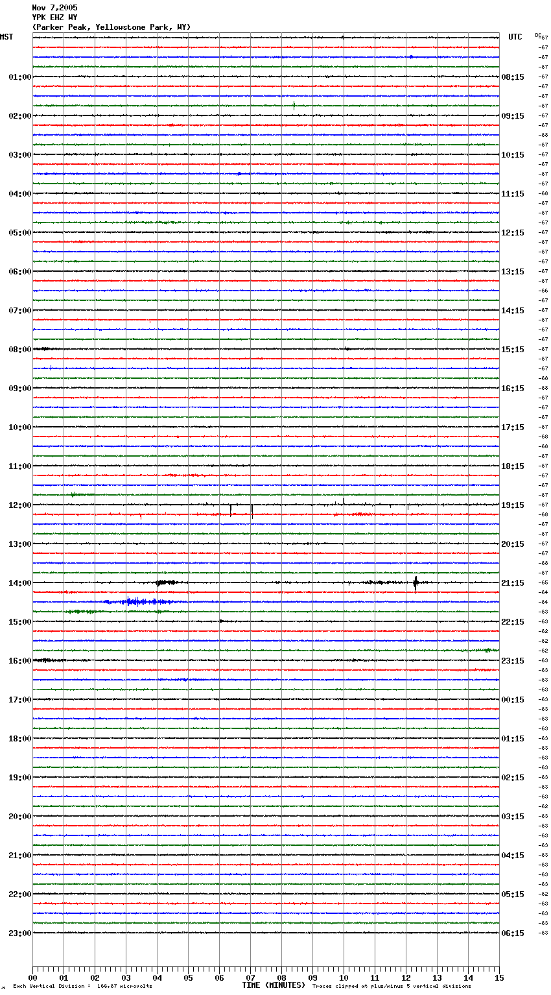This screenshot has width=551, height=995.
Task: Click the 04:15 UTC time label
Action: (x=513, y=856)
